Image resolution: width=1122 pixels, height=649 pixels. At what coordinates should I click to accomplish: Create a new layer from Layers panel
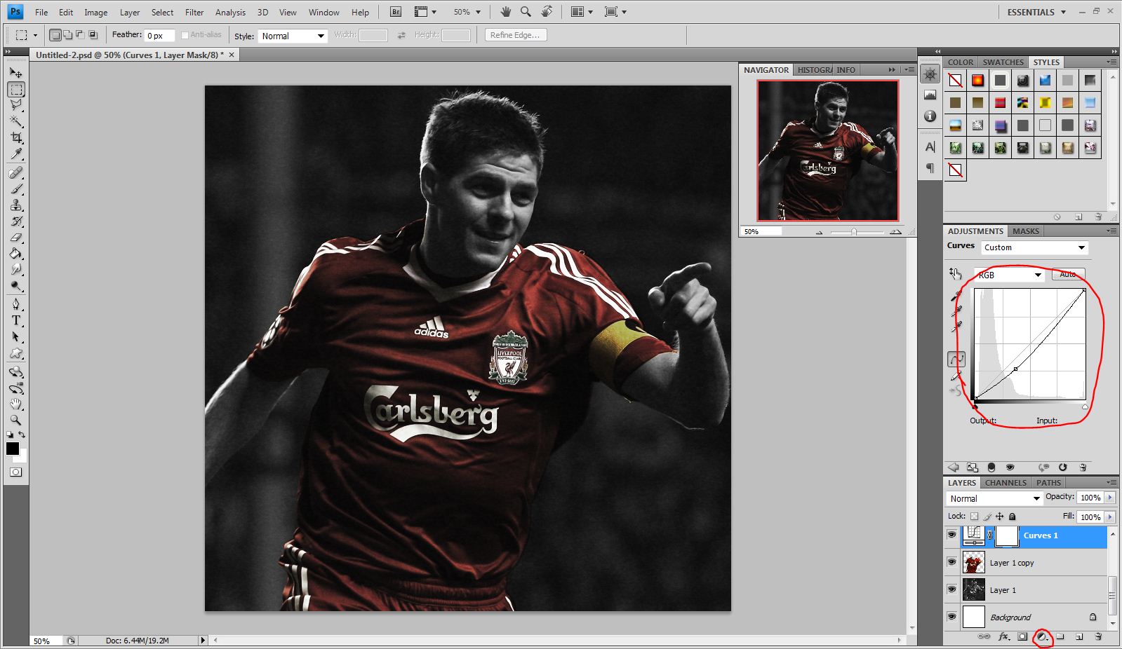click(x=1079, y=636)
